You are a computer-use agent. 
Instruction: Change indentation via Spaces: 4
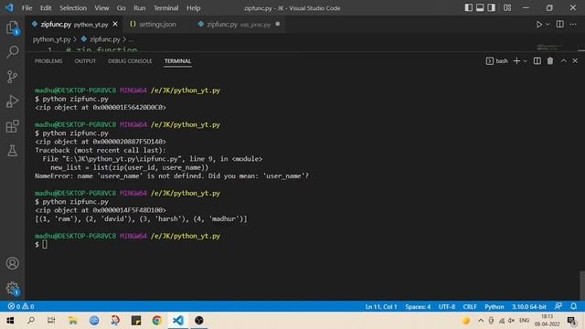pyautogui.click(x=418, y=307)
